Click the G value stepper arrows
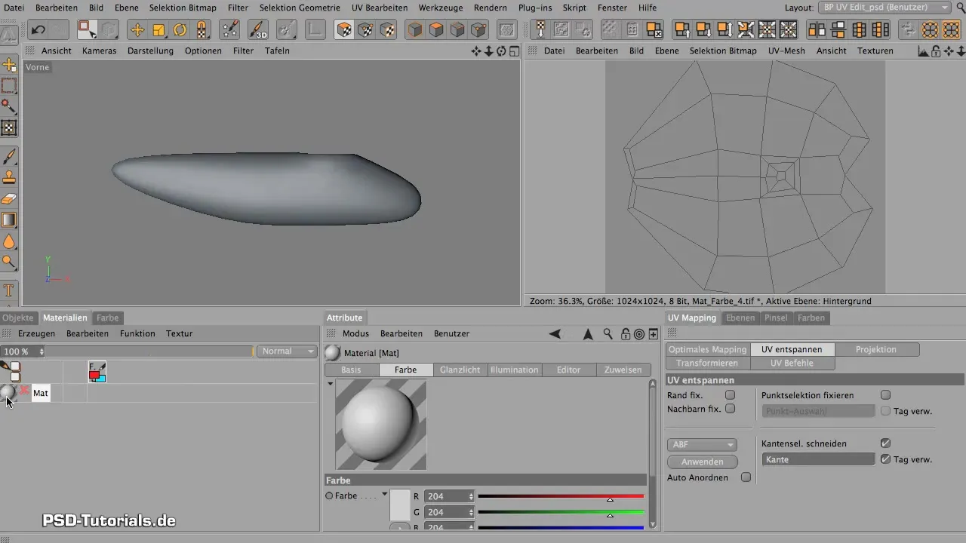Screen dimensions: 966x543 471,512
